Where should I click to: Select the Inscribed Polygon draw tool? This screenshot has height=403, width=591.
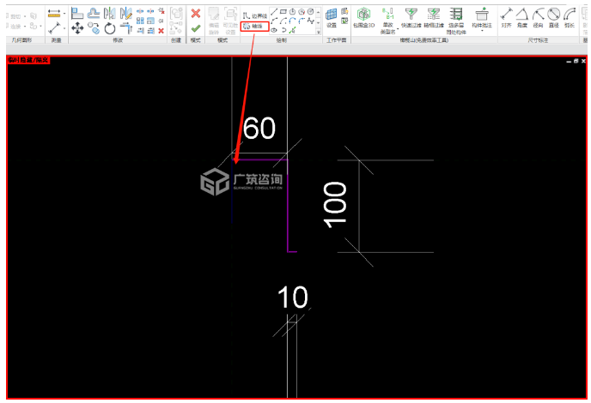[x=292, y=12]
